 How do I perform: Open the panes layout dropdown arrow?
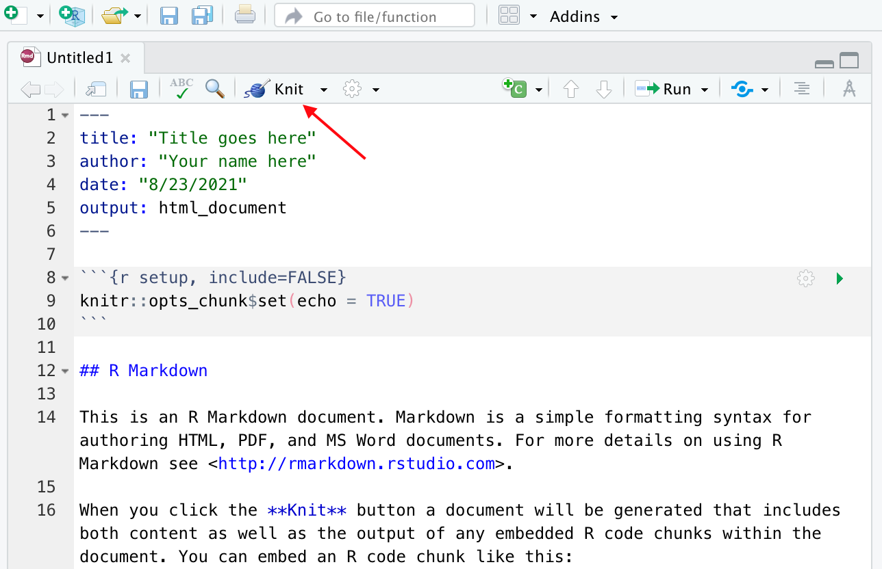(533, 16)
